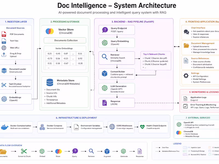Viewport: 219px width, 164px height.
Task: Click the Response page icon in data flow overview
Action: coord(140,151)
